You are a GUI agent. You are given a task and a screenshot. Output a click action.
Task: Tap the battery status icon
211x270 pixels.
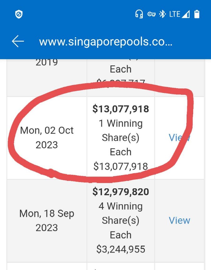tap(197, 14)
